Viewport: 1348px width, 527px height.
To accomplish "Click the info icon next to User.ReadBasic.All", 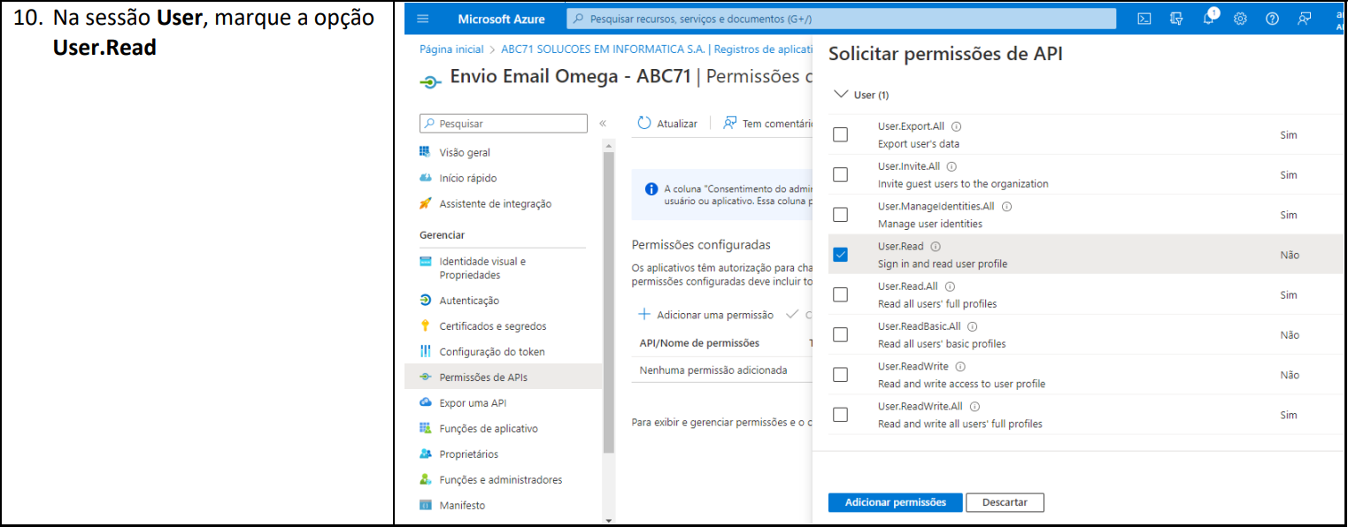I will [972, 326].
